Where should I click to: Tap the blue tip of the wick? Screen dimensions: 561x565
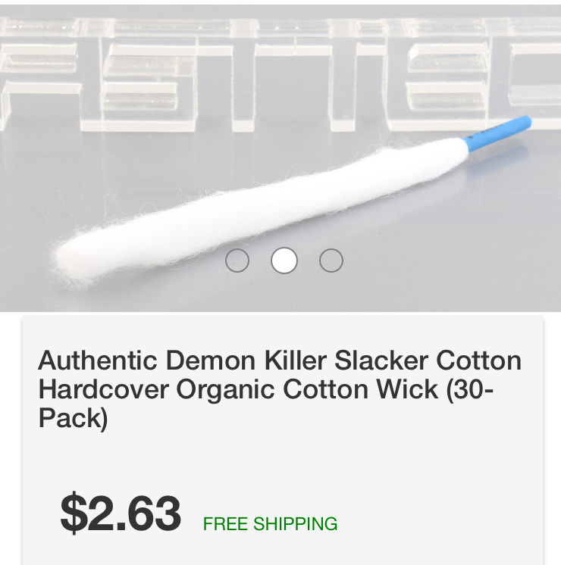pyautogui.click(x=500, y=133)
